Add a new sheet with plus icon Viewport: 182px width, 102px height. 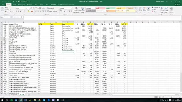point(29,95)
